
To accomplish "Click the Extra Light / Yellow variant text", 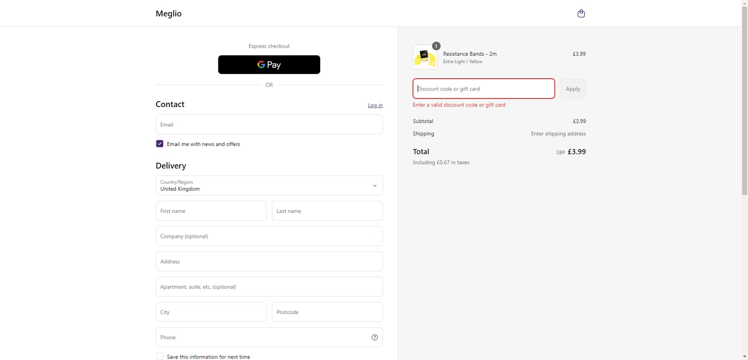I will point(463,62).
